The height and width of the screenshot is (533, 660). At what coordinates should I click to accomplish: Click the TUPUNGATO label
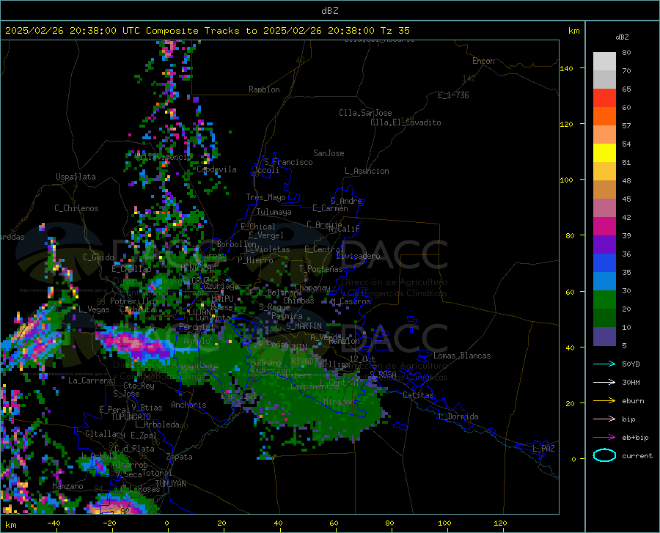[131, 417]
